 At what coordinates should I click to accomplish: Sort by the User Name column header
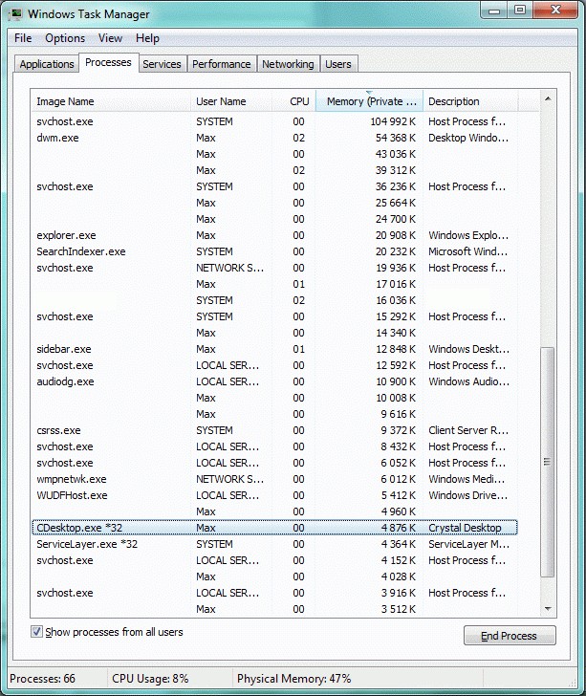[231, 101]
